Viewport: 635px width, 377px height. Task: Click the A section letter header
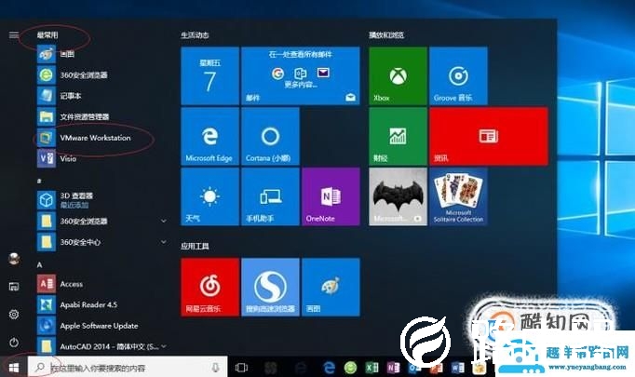[39, 265]
